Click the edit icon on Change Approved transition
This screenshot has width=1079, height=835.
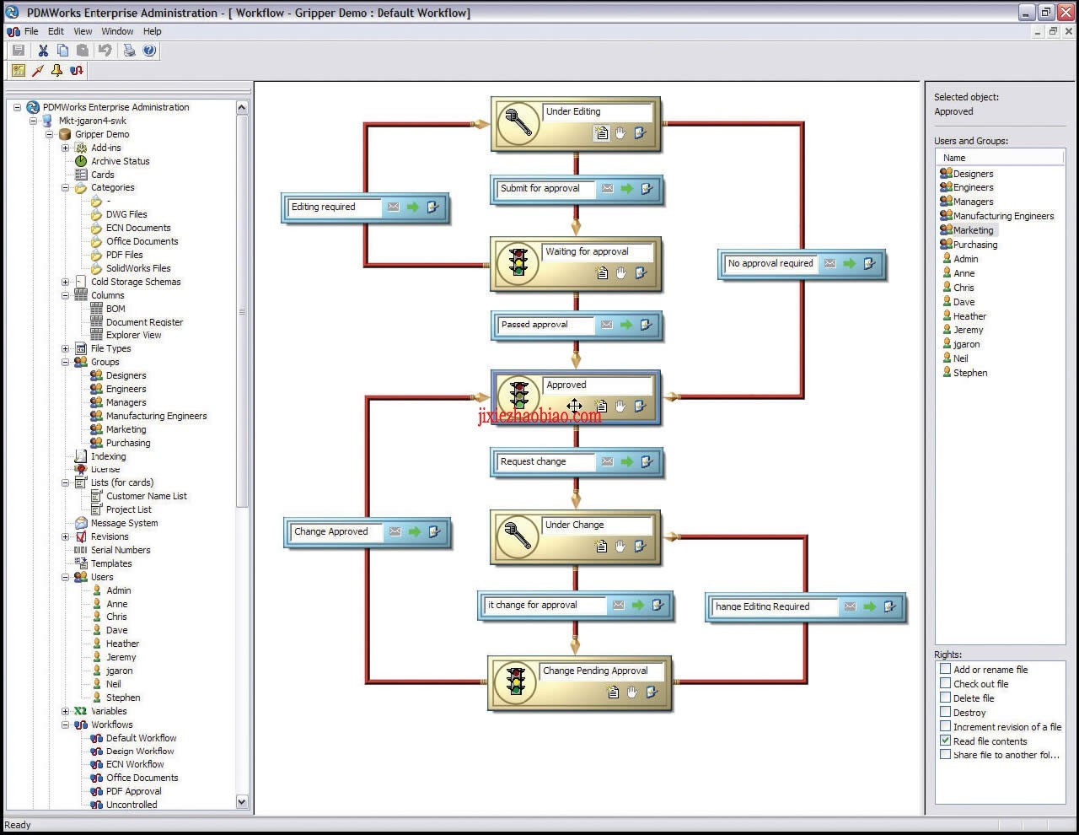(434, 532)
